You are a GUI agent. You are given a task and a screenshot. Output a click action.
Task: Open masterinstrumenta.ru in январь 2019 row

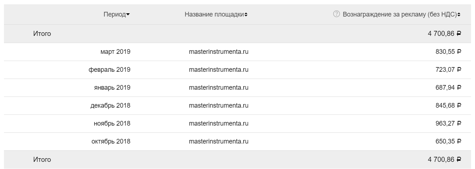pos(218,88)
